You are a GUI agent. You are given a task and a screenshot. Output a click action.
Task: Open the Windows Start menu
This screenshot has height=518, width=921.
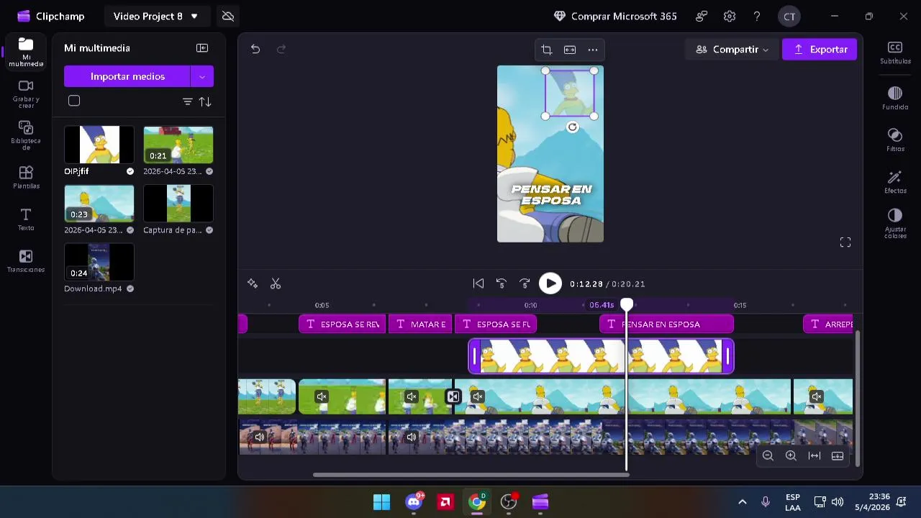[381, 501]
